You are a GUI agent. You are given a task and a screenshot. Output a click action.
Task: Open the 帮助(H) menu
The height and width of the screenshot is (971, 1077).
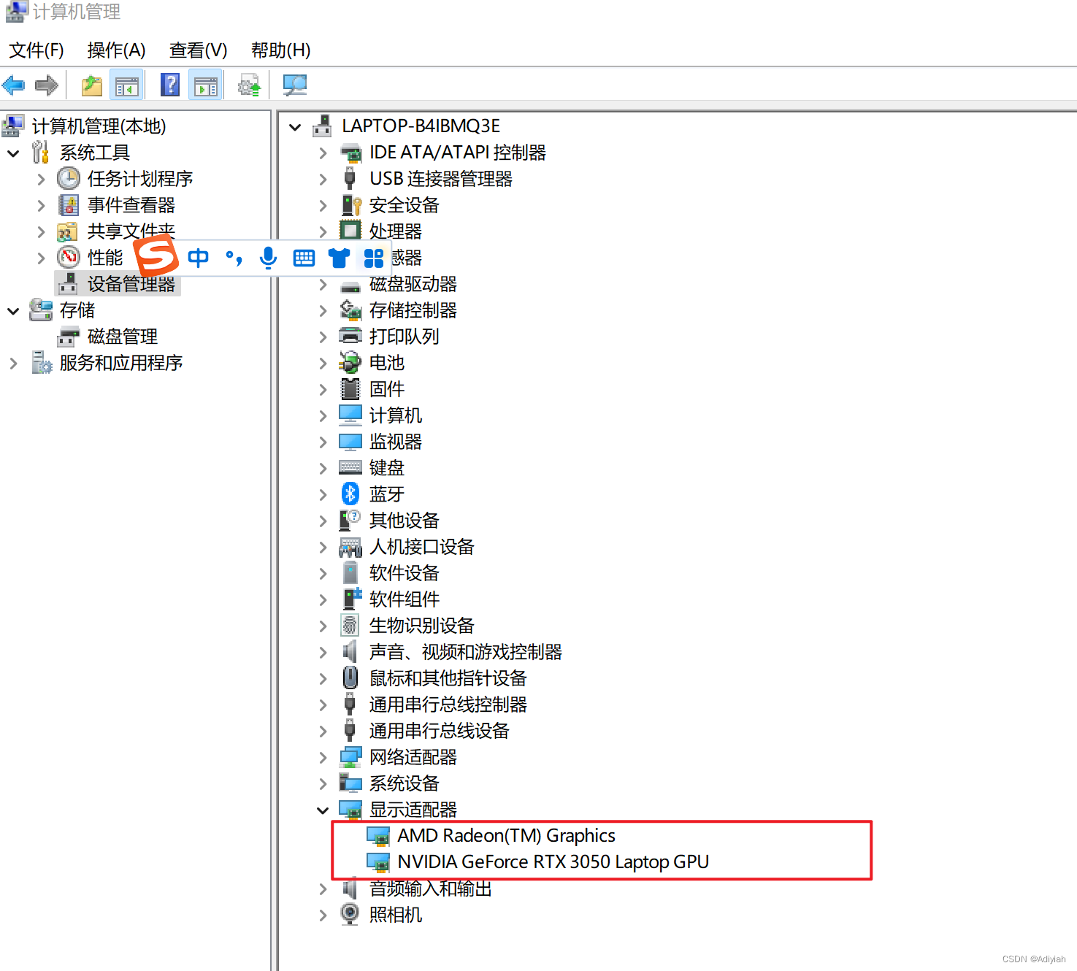[x=281, y=50]
